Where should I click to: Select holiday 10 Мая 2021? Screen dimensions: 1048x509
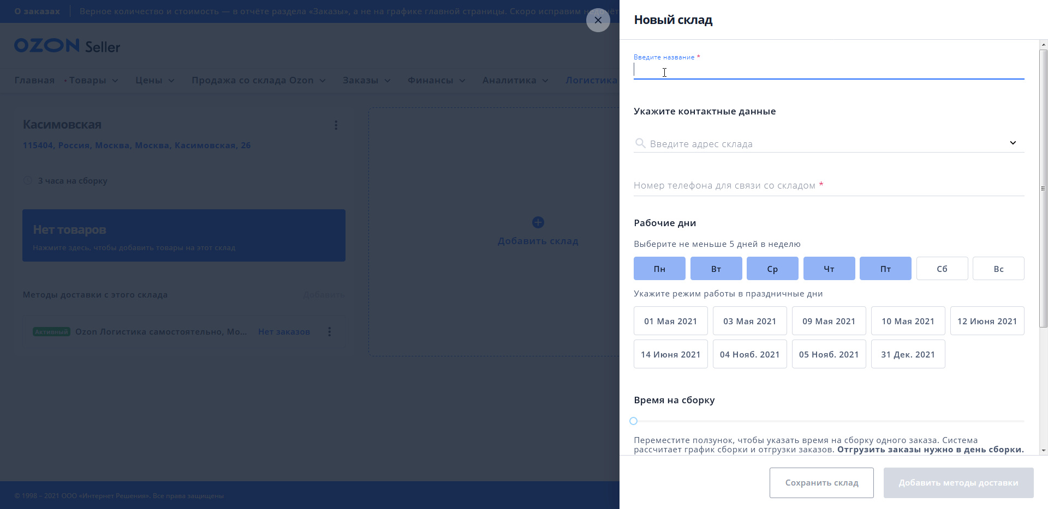pos(908,321)
